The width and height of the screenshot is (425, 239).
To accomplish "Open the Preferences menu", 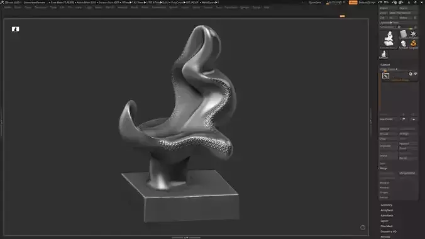I will [159, 8].
